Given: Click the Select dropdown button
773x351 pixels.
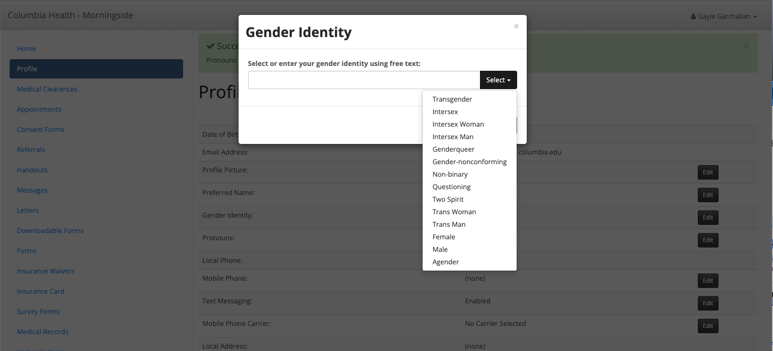Looking at the screenshot, I should (498, 80).
